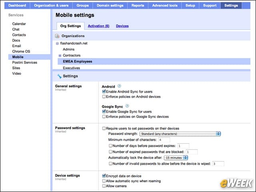The width and height of the screenshot is (256, 192).
Task: Click the Google Sync help question-mark icon
Action: 127,106
